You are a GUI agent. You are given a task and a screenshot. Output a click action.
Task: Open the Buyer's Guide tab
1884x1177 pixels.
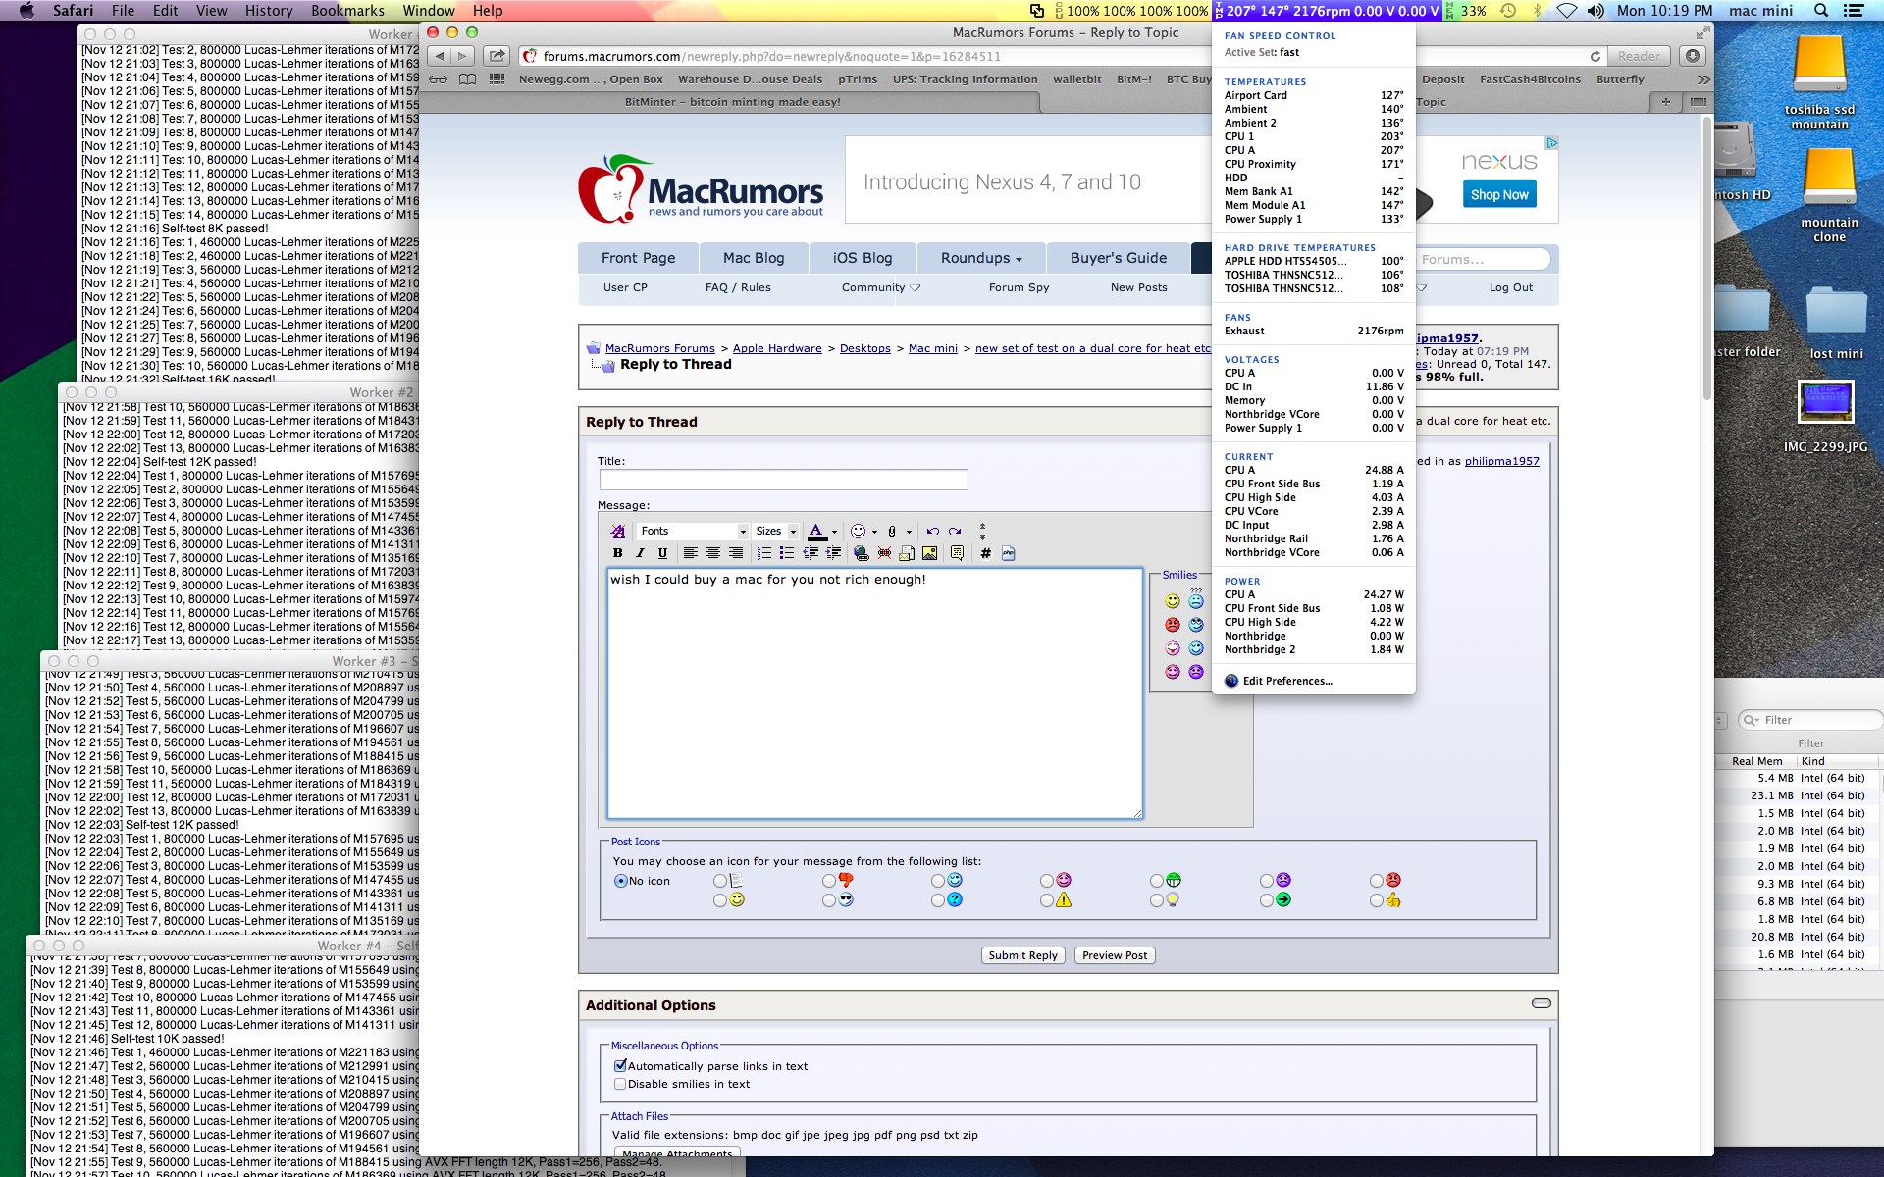1119,258
